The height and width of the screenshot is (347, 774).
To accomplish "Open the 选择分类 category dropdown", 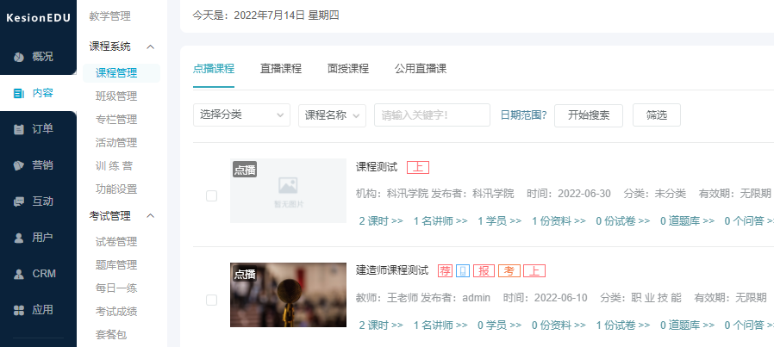I will 241,115.
